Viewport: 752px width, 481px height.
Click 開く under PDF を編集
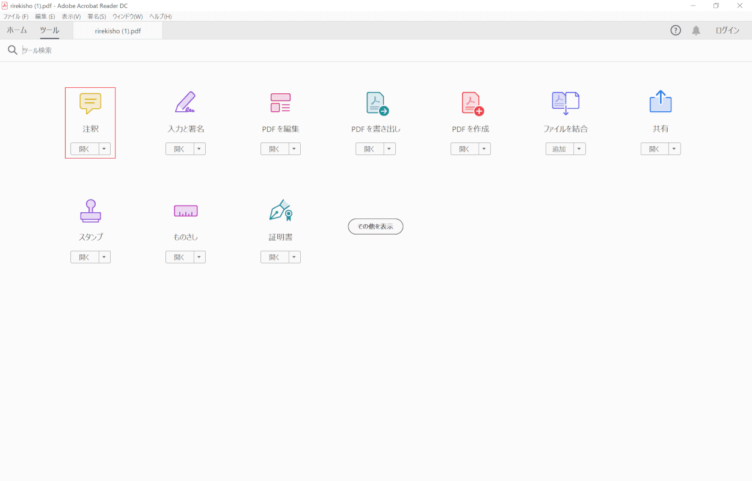click(274, 149)
